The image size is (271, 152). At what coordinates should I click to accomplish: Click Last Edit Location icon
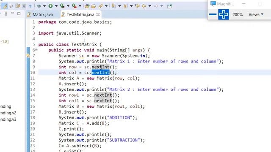point(137,6)
